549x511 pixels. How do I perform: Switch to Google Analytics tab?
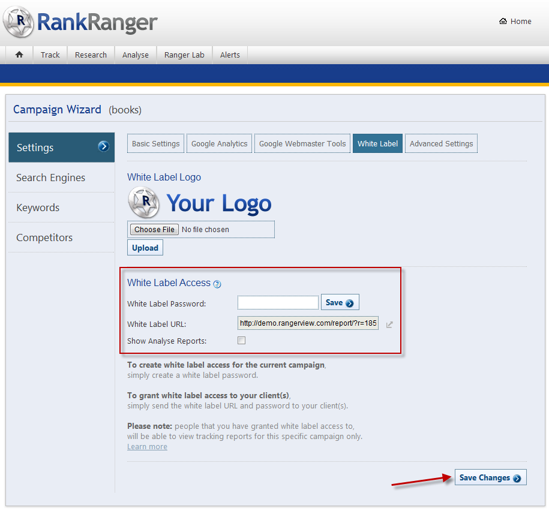click(x=219, y=143)
